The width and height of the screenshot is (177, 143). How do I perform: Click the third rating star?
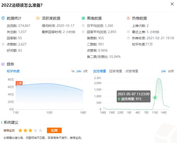tap(30, 130)
